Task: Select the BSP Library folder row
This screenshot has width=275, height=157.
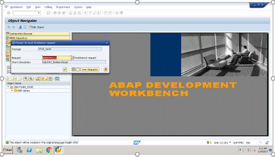Action: (x=38, y=91)
